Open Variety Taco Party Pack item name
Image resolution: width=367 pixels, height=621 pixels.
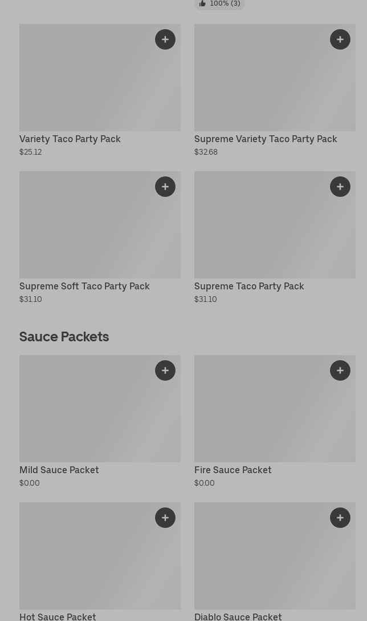click(70, 139)
